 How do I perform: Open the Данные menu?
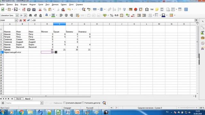(x=55, y=4)
